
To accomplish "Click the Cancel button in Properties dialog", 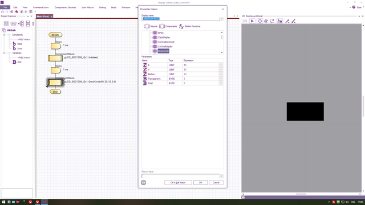I will click(216, 182).
